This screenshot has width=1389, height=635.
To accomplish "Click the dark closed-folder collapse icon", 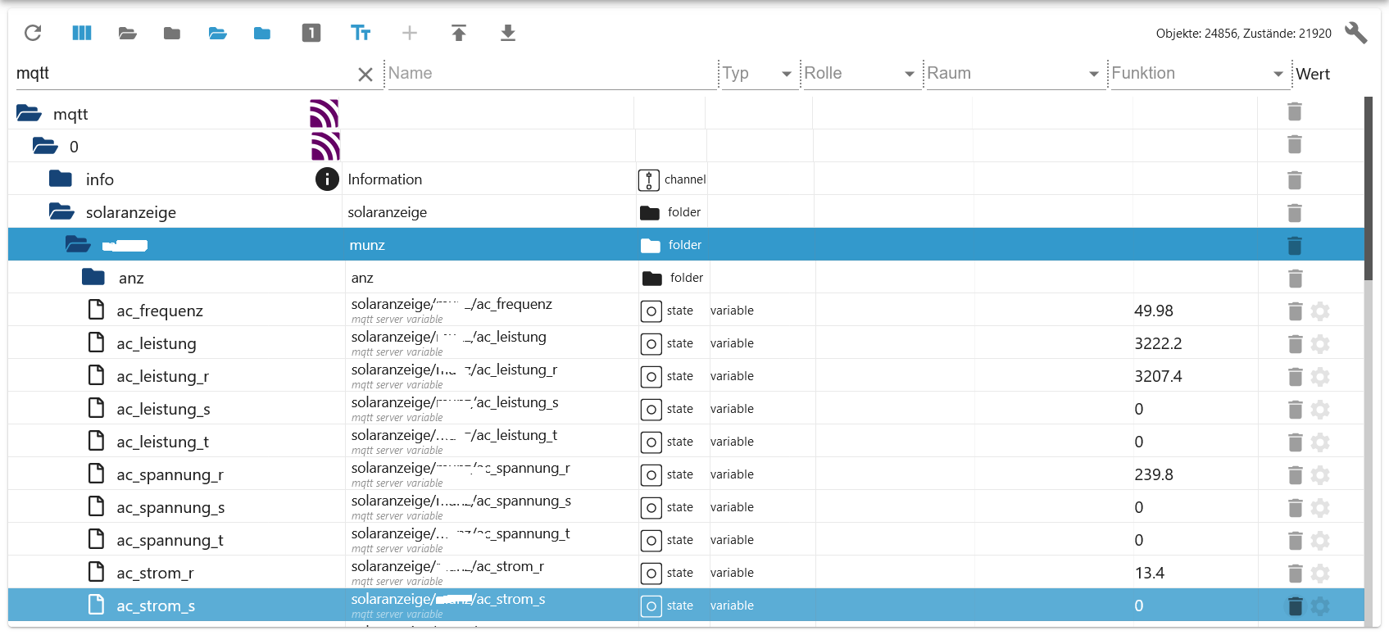I will pyautogui.click(x=172, y=33).
